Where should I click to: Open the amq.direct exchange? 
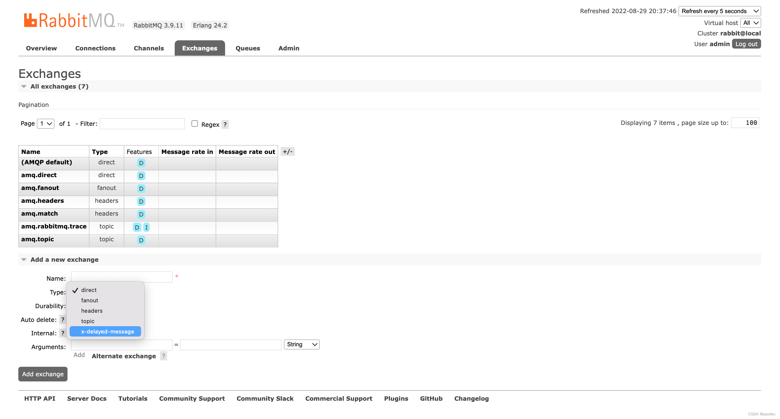(x=39, y=175)
